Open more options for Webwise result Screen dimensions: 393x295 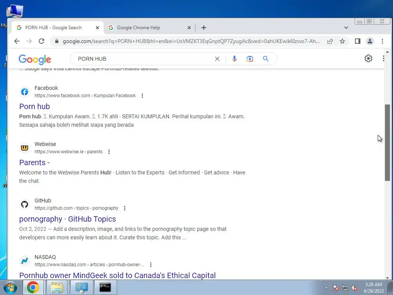pos(109,152)
